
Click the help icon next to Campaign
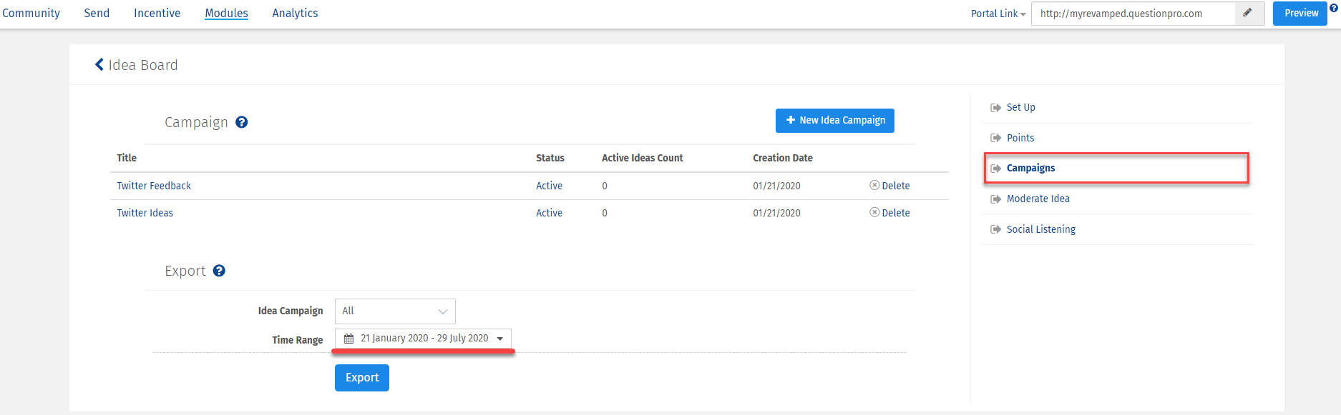pyautogui.click(x=242, y=122)
